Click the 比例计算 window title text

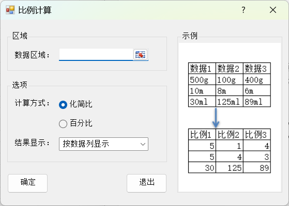pyautogui.click(x=35, y=10)
